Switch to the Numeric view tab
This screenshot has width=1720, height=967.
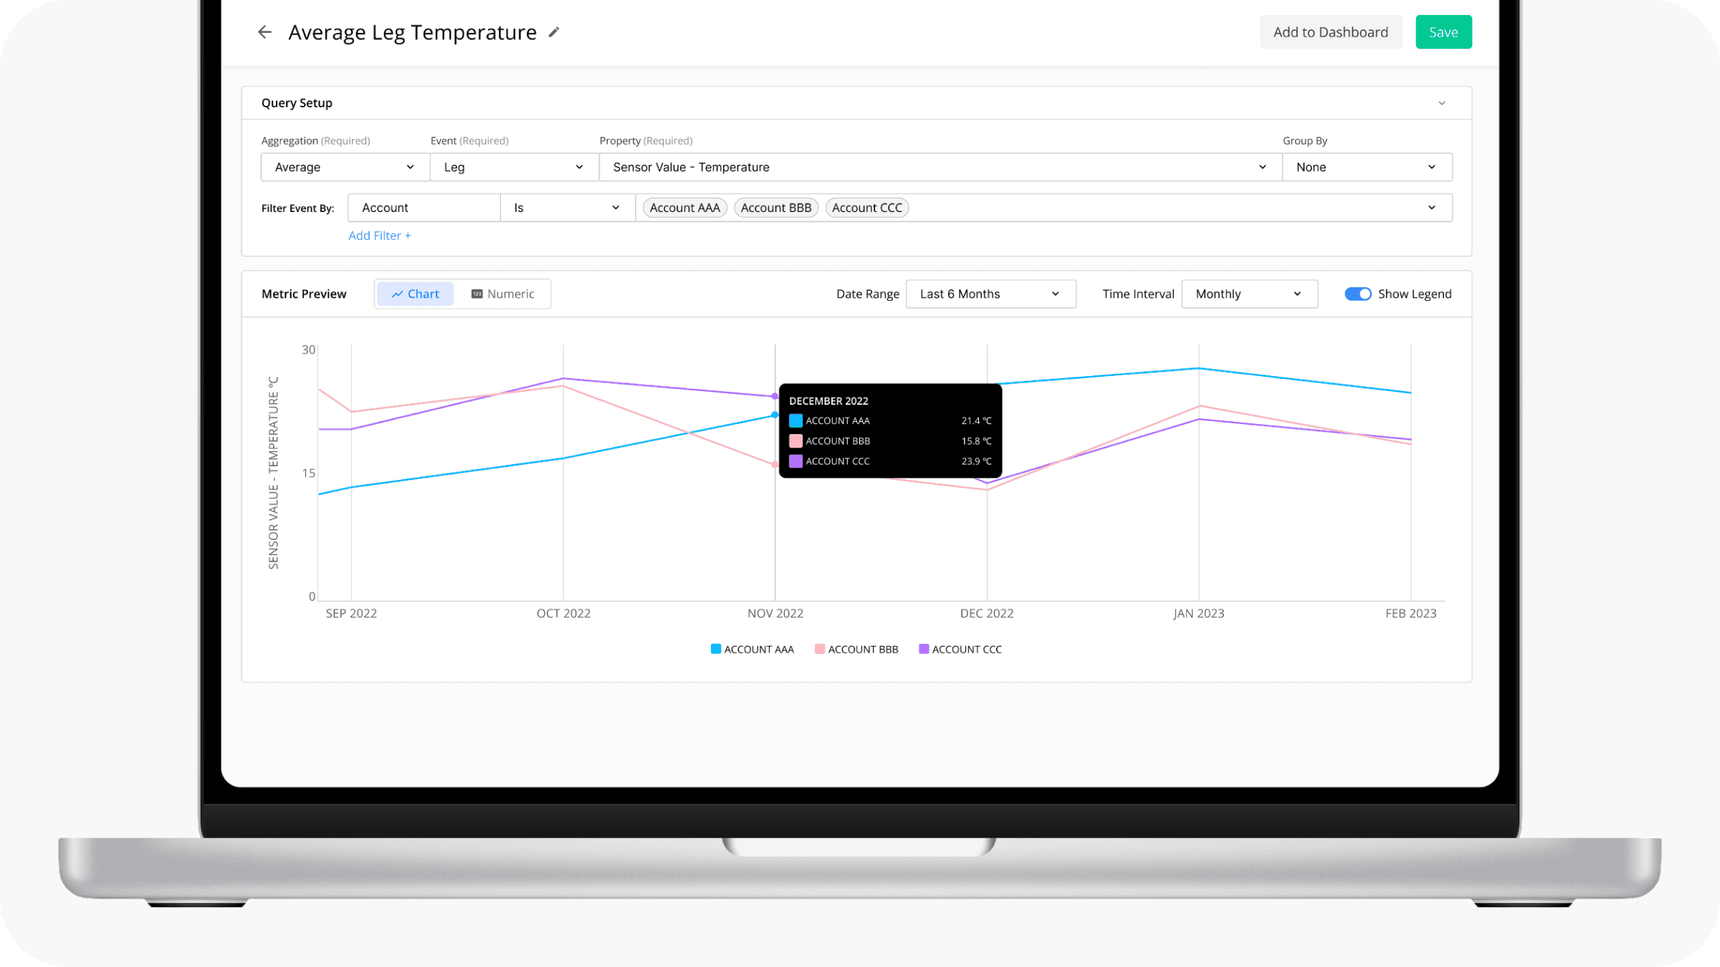(x=502, y=294)
